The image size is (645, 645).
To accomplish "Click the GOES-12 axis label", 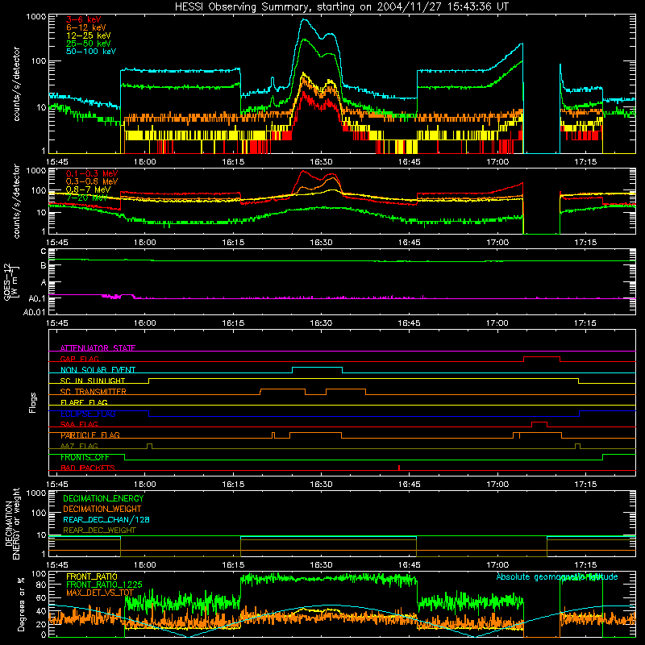I will [11, 281].
